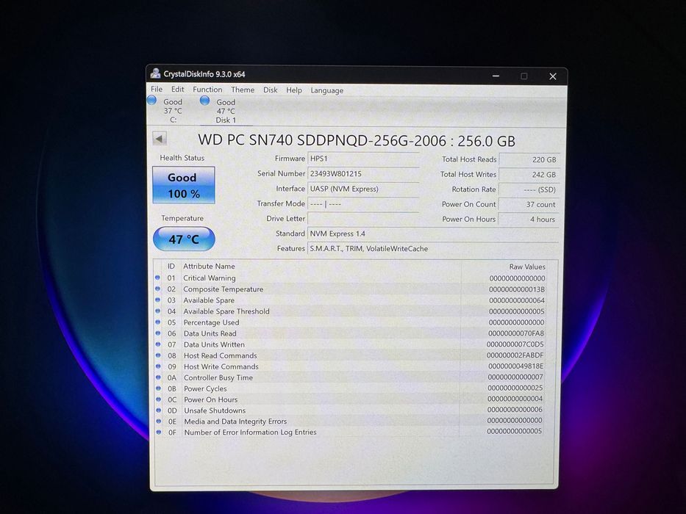Click the status dot beside Power Cycles

(158, 388)
